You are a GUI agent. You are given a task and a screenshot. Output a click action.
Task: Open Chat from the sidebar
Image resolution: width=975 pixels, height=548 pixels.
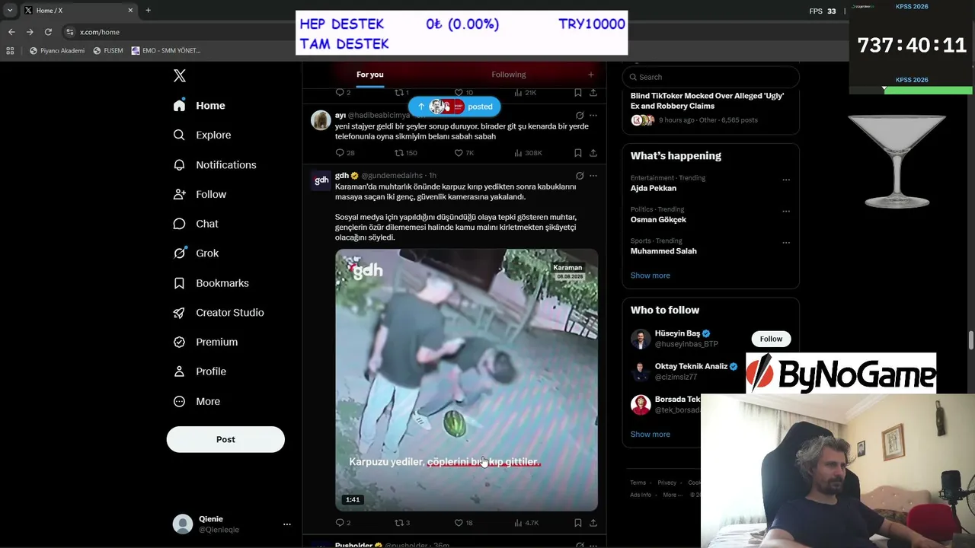click(196, 224)
